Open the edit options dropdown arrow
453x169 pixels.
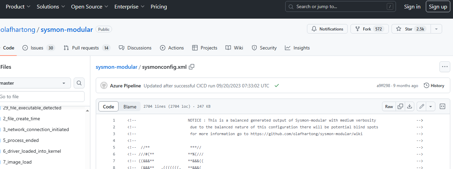pos(431,106)
